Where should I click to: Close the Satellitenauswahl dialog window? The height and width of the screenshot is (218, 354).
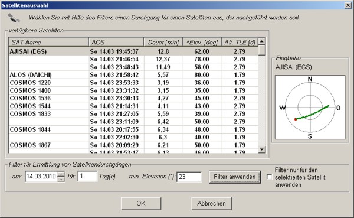tap(348, 5)
